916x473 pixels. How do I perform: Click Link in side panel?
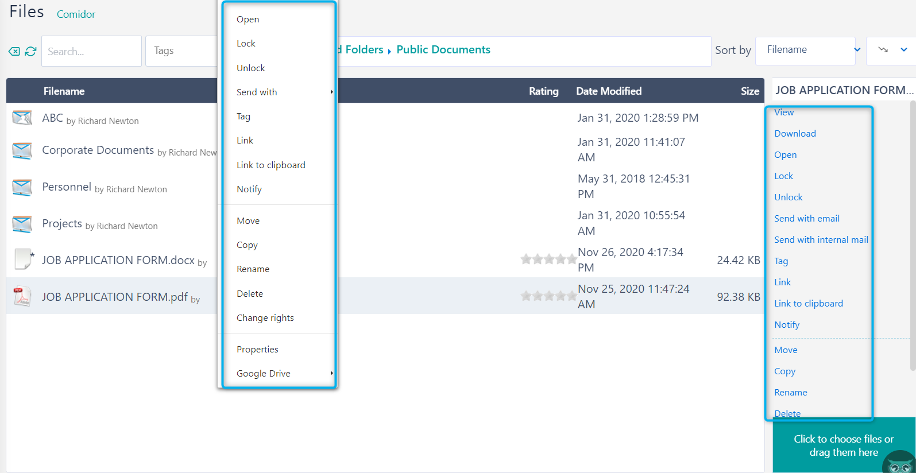782,282
